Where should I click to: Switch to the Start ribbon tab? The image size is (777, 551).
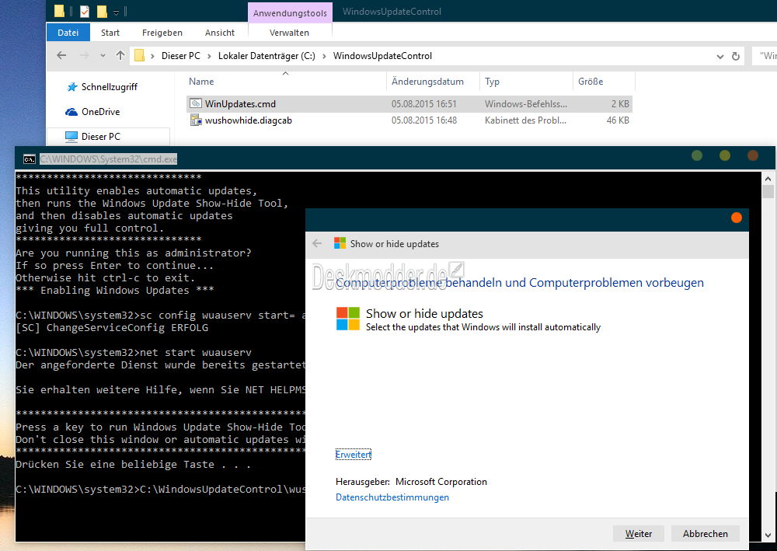point(110,33)
